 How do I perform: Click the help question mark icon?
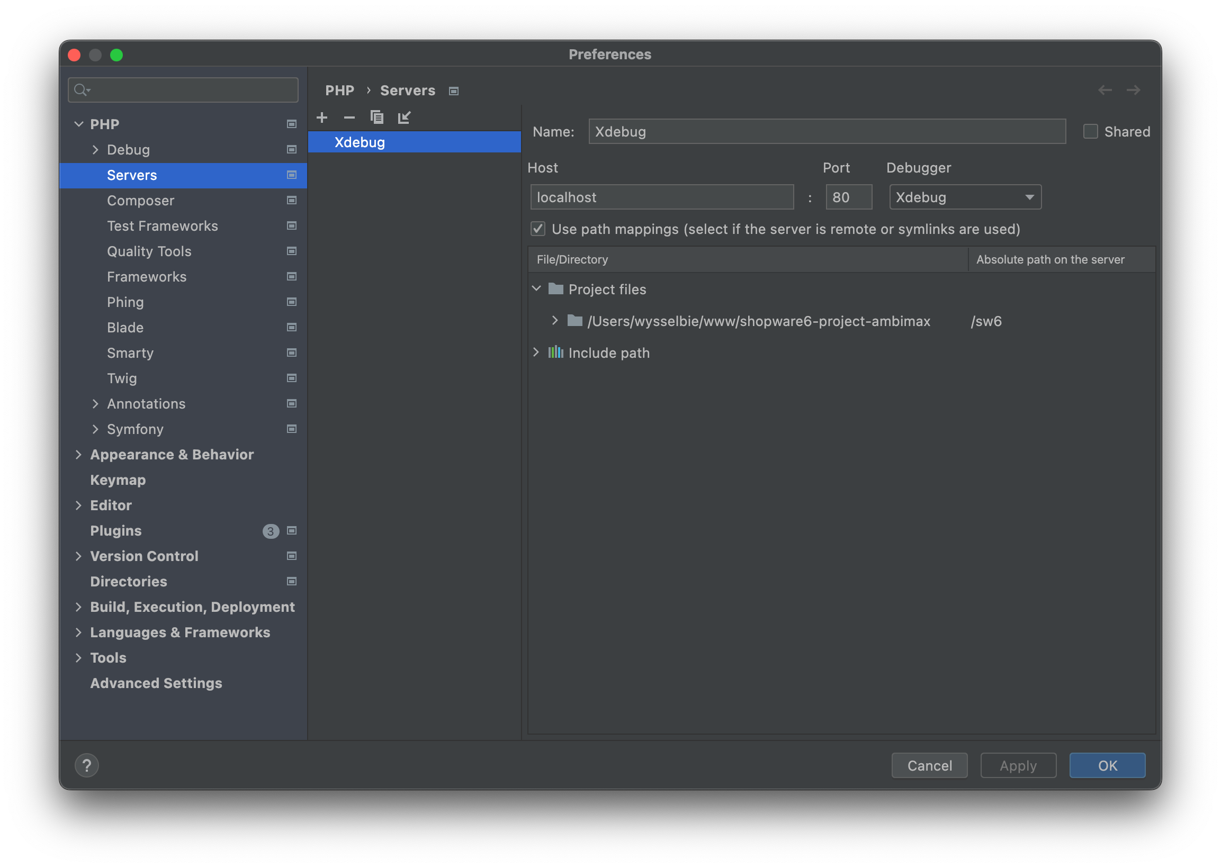(x=87, y=765)
